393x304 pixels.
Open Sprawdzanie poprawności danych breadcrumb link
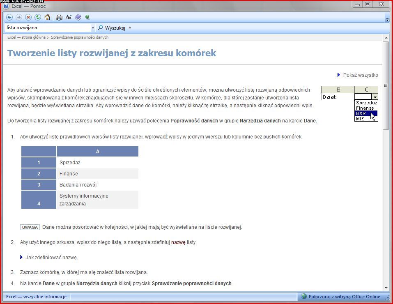click(x=80, y=37)
